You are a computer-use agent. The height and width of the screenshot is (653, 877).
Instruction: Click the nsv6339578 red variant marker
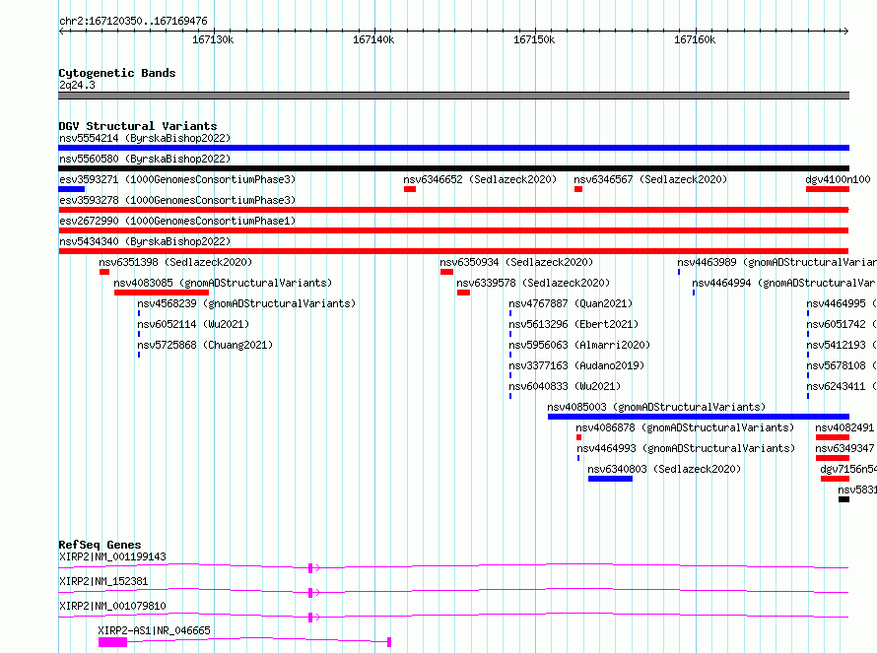pyautogui.click(x=464, y=293)
